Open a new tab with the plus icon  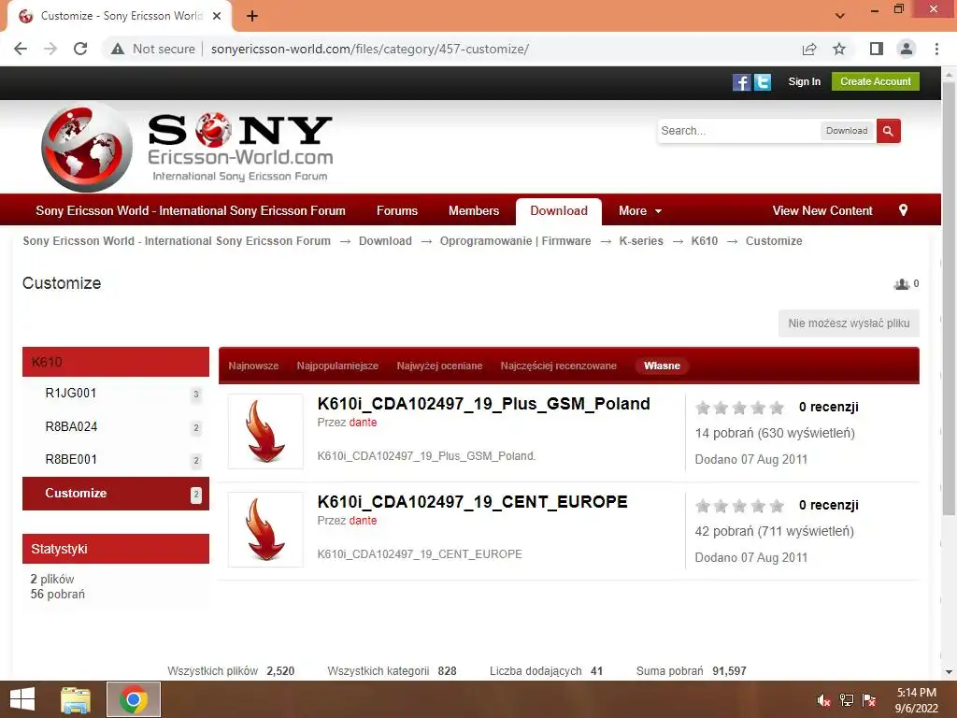(x=252, y=16)
